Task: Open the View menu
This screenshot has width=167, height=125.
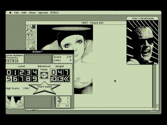Action: [32, 12]
